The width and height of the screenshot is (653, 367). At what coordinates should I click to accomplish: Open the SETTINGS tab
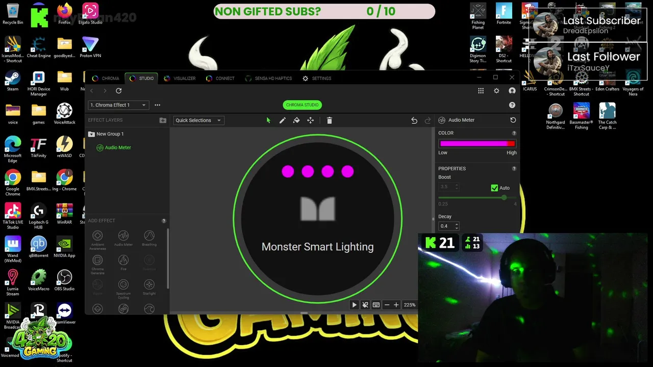tap(317, 78)
